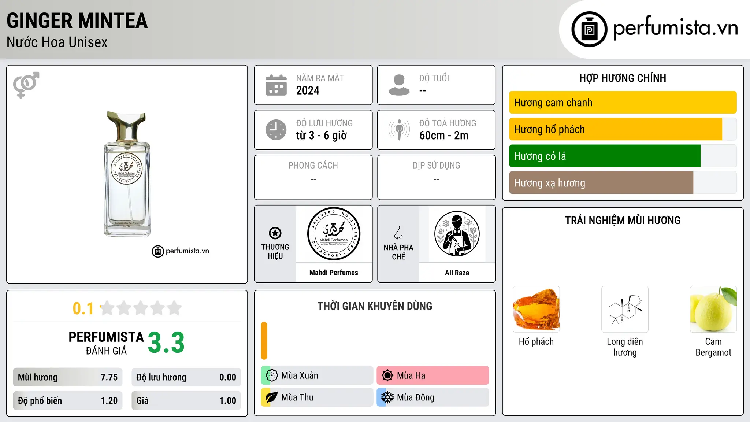Click the Hương xạ hương accord bar
This screenshot has width=750, height=422.
coord(623,183)
